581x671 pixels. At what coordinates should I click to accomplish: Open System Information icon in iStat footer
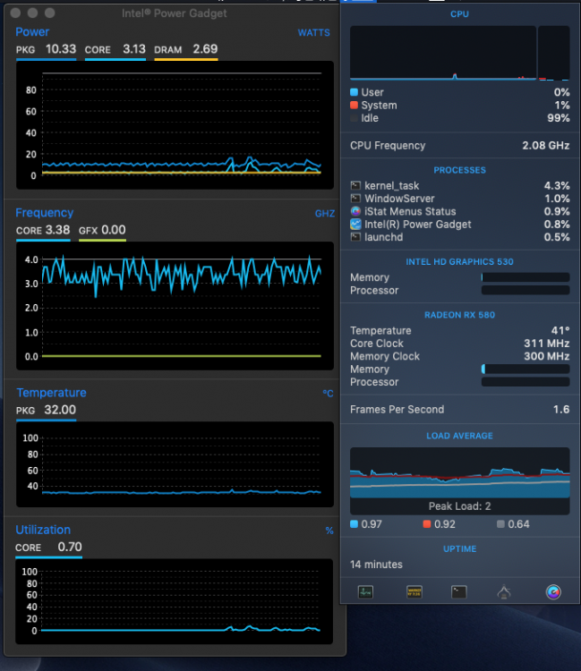click(x=504, y=592)
